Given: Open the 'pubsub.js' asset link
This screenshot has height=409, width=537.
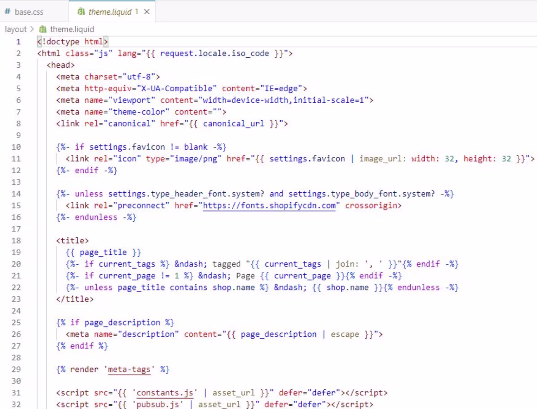Looking at the screenshot, I should tap(158, 404).
